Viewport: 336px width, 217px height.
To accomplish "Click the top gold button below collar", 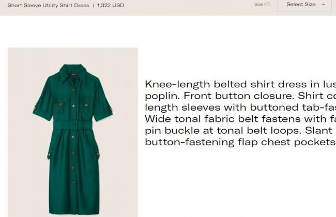I will tap(73, 90).
